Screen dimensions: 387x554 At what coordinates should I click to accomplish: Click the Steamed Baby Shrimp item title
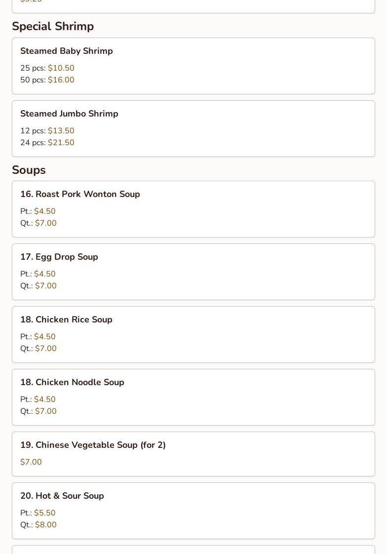pos(66,51)
